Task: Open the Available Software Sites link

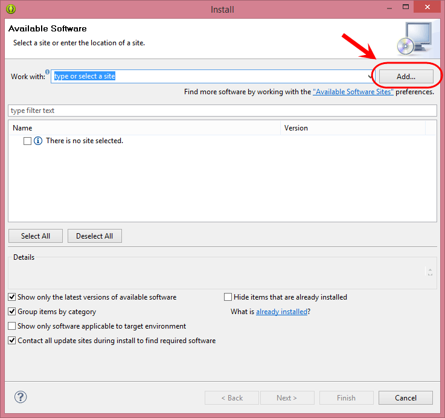Action: 353,92
